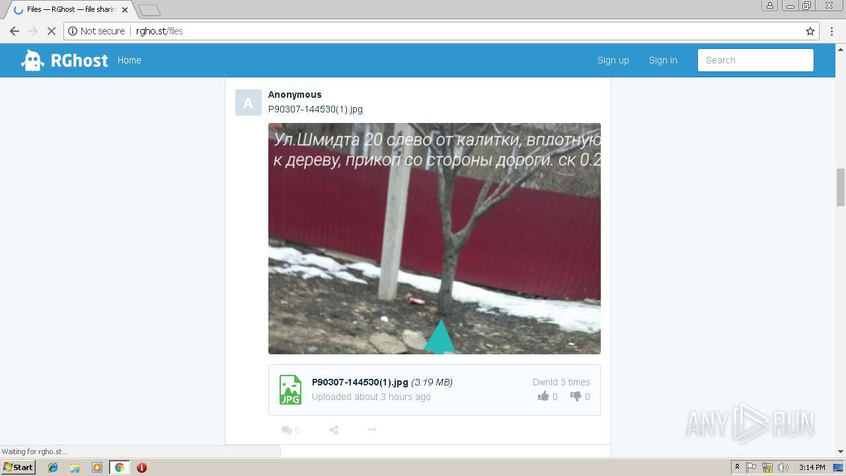The image size is (846, 476).
Task: Open the comments bubble icon
Action: tap(286, 430)
